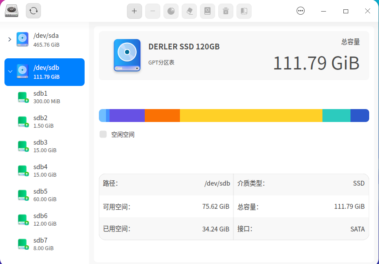Minimize the disk manager window
The image size is (379, 264).
pos(323,11)
